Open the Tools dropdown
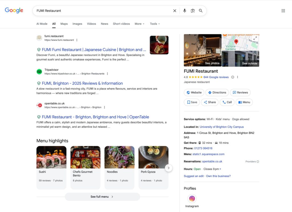292x212 pixels. click(155, 24)
